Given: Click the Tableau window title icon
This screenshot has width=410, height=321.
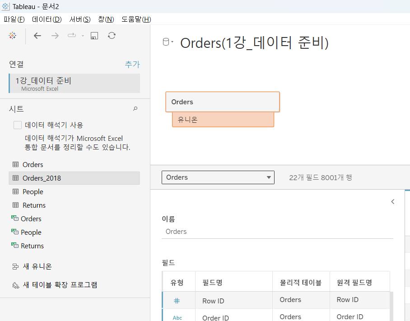Looking at the screenshot, I should (x=5, y=6).
